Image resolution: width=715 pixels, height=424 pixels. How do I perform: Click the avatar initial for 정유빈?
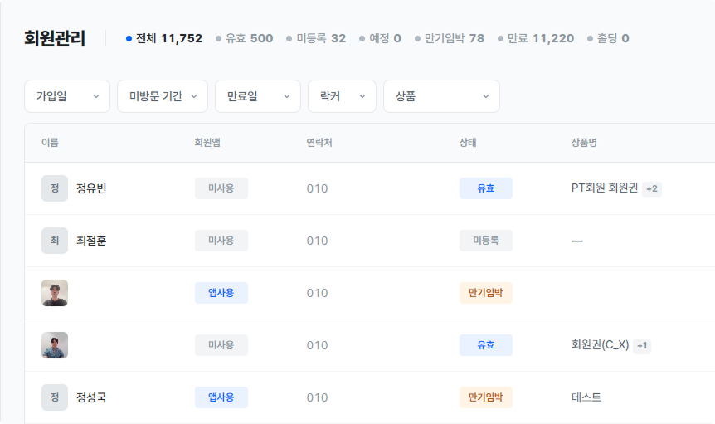pyautogui.click(x=55, y=188)
